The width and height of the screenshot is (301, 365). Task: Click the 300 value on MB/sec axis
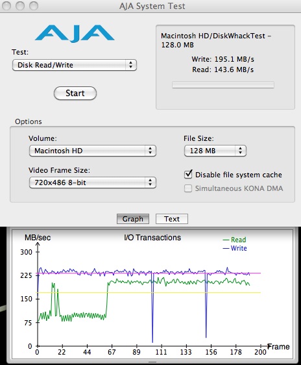pos(26,252)
